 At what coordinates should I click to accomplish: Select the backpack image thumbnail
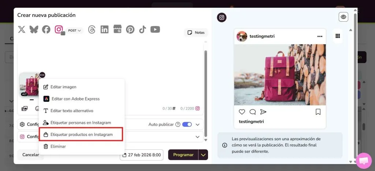(x=29, y=85)
